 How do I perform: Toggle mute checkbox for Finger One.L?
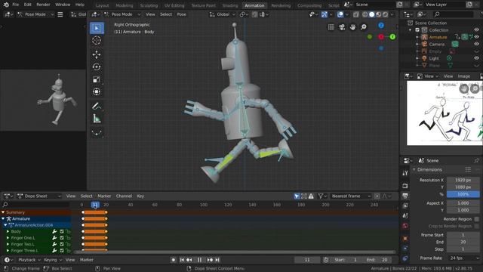62,238
